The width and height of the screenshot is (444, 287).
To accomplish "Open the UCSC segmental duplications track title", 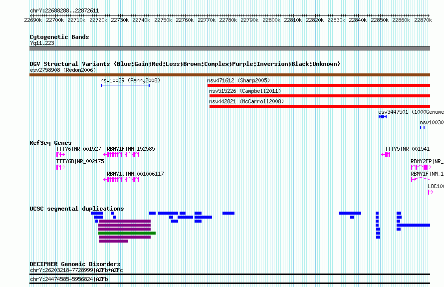I will click(77, 209).
